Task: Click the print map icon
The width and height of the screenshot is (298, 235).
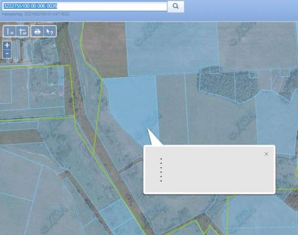Action: pyautogui.click(x=38, y=32)
